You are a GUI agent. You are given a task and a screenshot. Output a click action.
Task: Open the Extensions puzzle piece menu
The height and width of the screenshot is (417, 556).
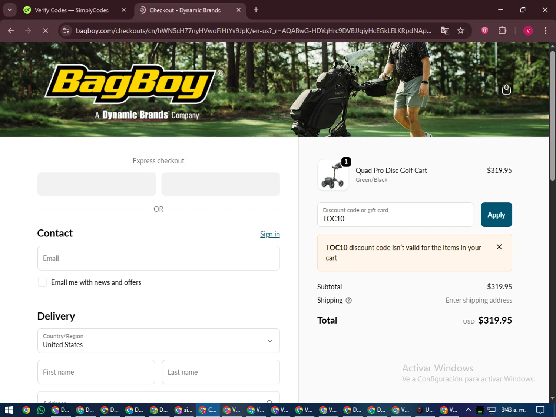pyautogui.click(x=502, y=30)
